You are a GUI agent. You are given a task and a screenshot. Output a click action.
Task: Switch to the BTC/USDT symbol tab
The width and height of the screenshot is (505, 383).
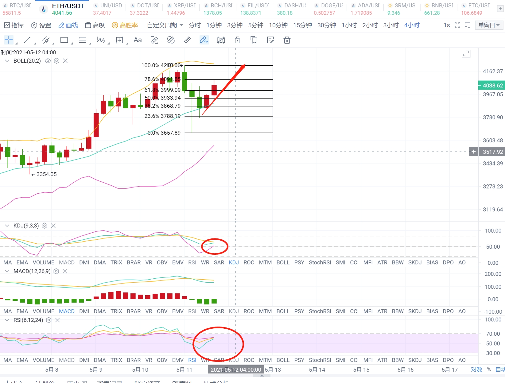coord(17,9)
